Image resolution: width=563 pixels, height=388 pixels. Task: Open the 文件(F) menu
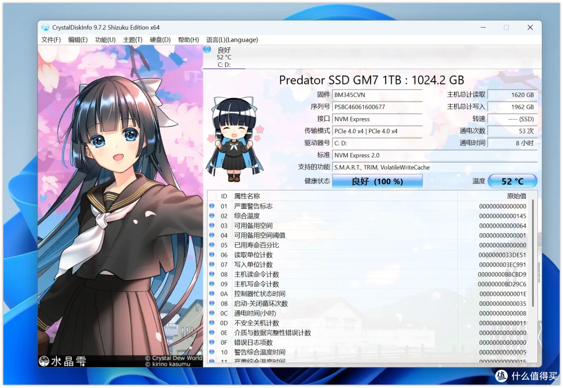[x=51, y=40]
